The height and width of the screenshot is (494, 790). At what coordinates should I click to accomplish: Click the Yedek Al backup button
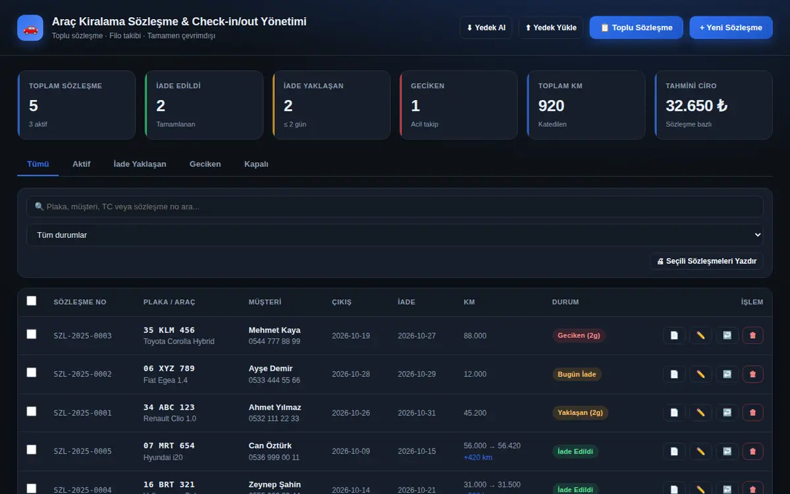coord(486,28)
